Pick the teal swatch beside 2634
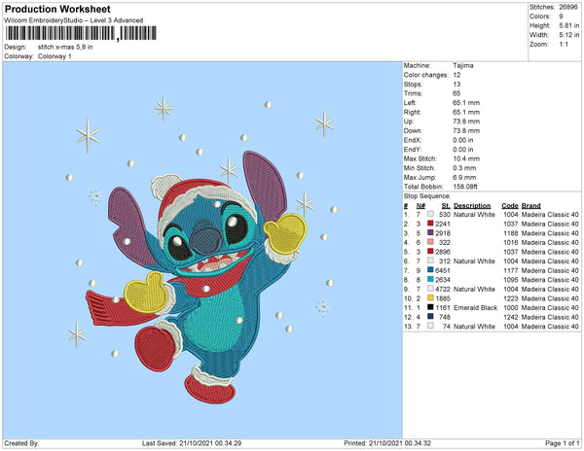Viewport: 584px width, 451px height. [x=430, y=279]
